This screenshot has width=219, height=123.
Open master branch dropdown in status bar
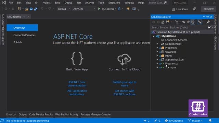coord(195,121)
